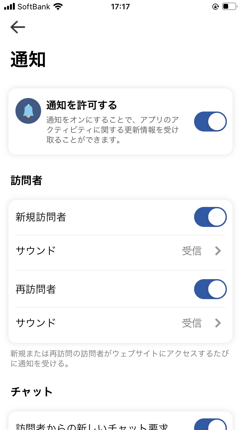Viewport: 241px width, 430px height.
Task: Tap the battery icon in status bar
Action: click(x=229, y=6)
